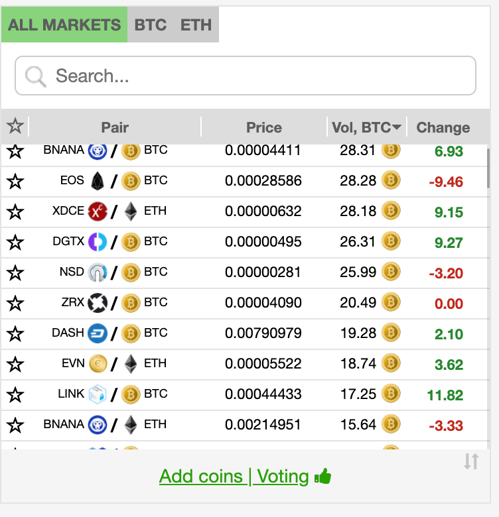Select the XDCE price 0.00000632
Screen dimensions: 499x517
(x=263, y=211)
